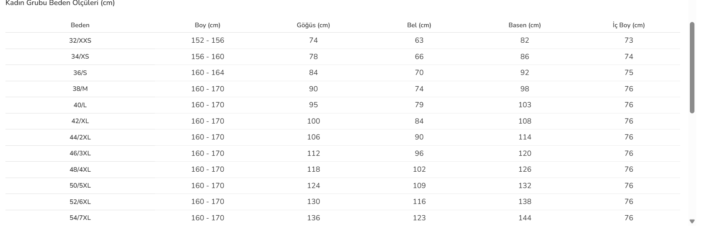Click the Basen (cm) column header
This screenshot has height=227, width=707.
click(524, 25)
